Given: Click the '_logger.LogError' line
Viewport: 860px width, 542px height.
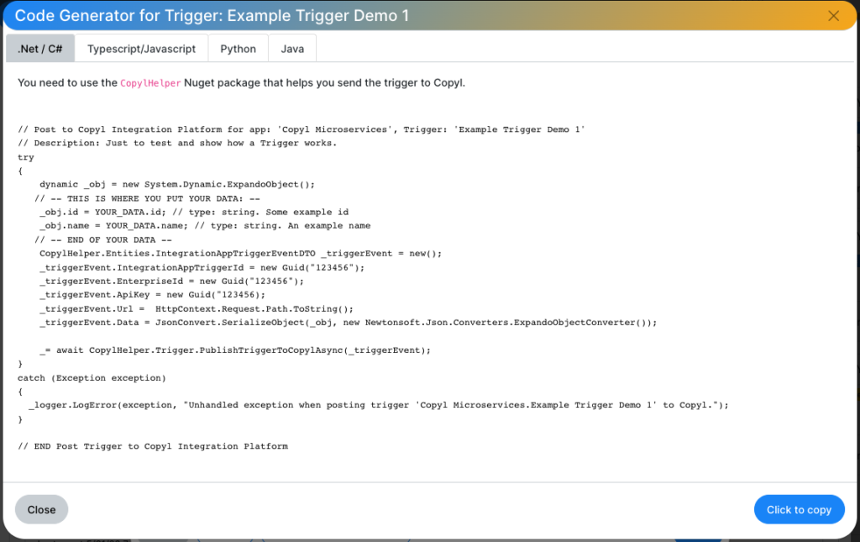Looking at the screenshot, I should click(379, 405).
